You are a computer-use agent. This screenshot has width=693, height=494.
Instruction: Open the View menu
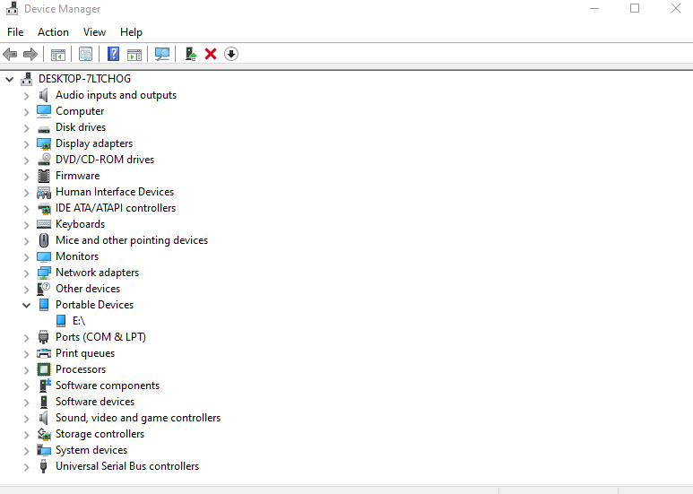94,32
